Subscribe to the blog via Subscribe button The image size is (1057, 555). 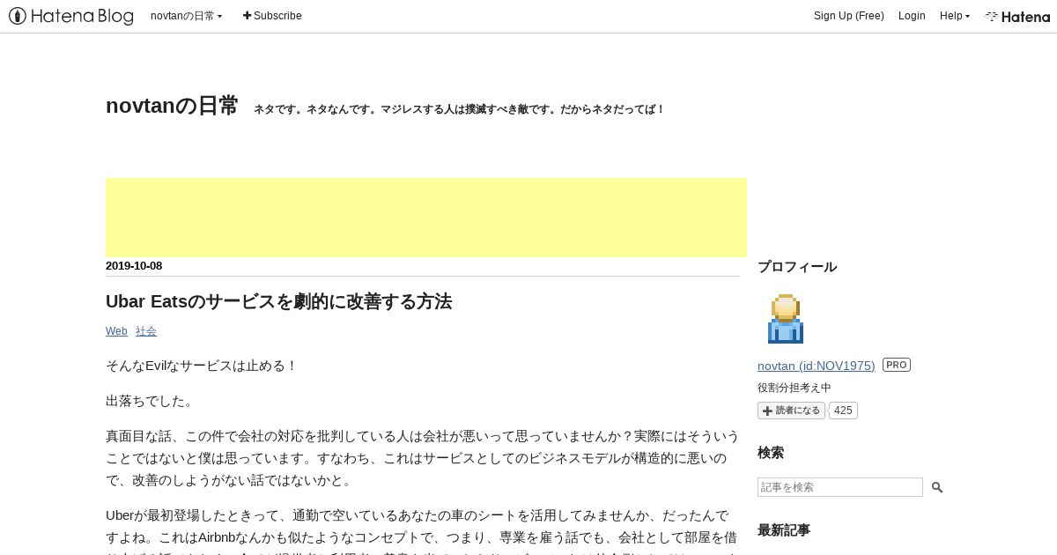(x=272, y=16)
